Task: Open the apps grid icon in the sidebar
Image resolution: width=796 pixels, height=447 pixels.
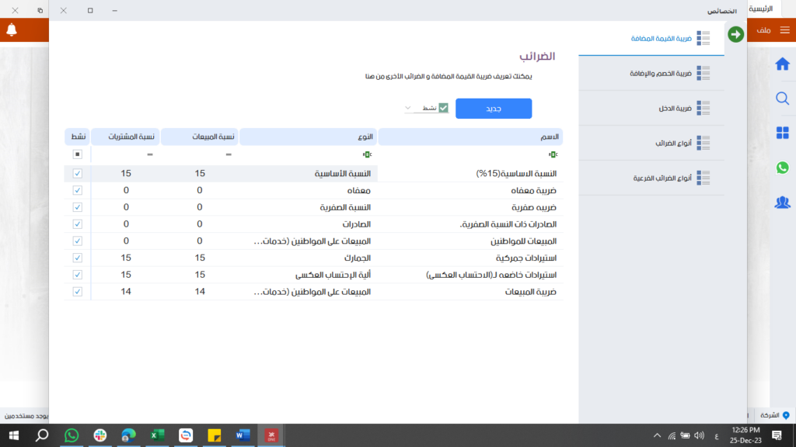Action: tap(784, 133)
